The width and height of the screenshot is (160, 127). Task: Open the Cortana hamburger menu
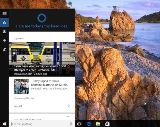[4, 13]
